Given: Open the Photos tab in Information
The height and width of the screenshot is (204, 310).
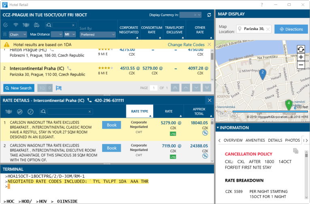Looking at the screenshot, I should coord(292,140).
